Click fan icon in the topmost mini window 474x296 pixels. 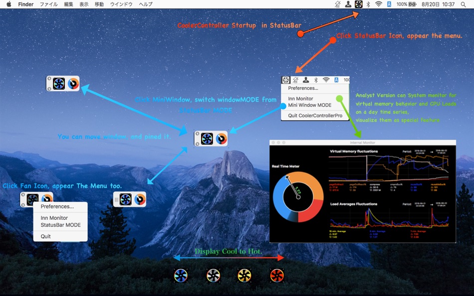tap(59, 84)
